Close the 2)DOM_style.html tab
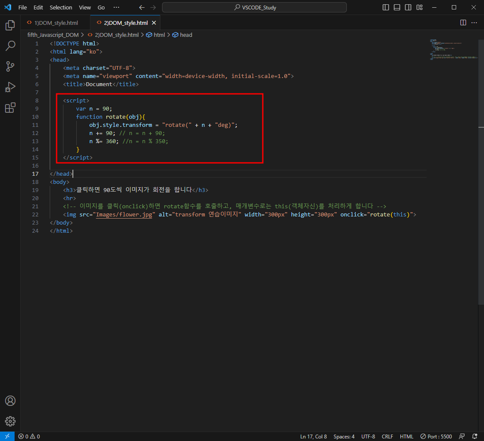The width and height of the screenshot is (484, 441). pyautogui.click(x=154, y=23)
